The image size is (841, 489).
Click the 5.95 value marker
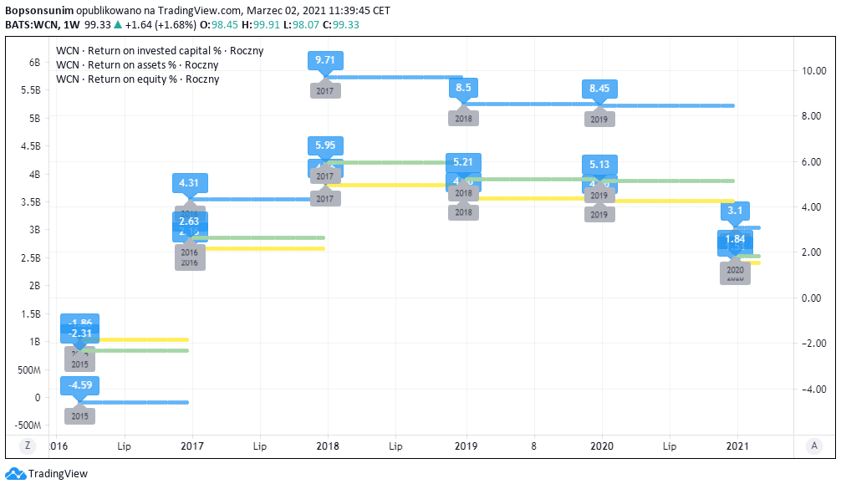click(x=325, y=145)
